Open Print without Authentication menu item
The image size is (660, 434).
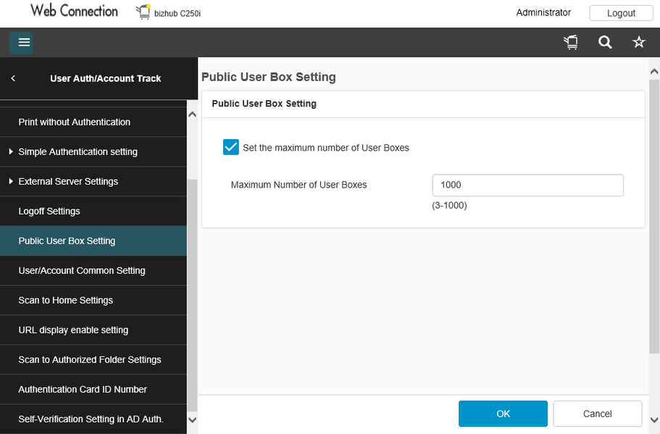75,122
